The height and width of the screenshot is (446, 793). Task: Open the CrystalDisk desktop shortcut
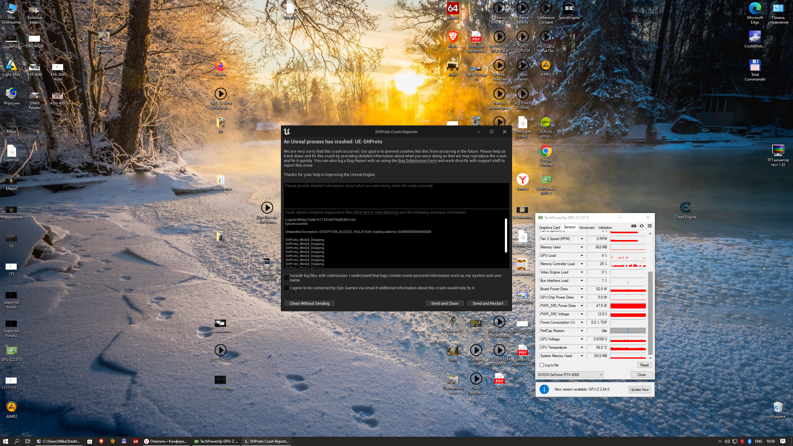click(755, 37)
